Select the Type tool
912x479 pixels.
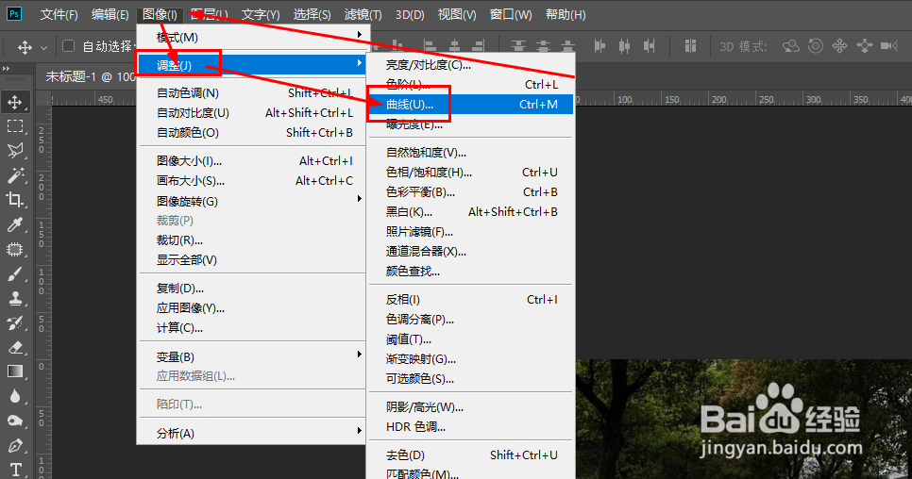[14, 470]
